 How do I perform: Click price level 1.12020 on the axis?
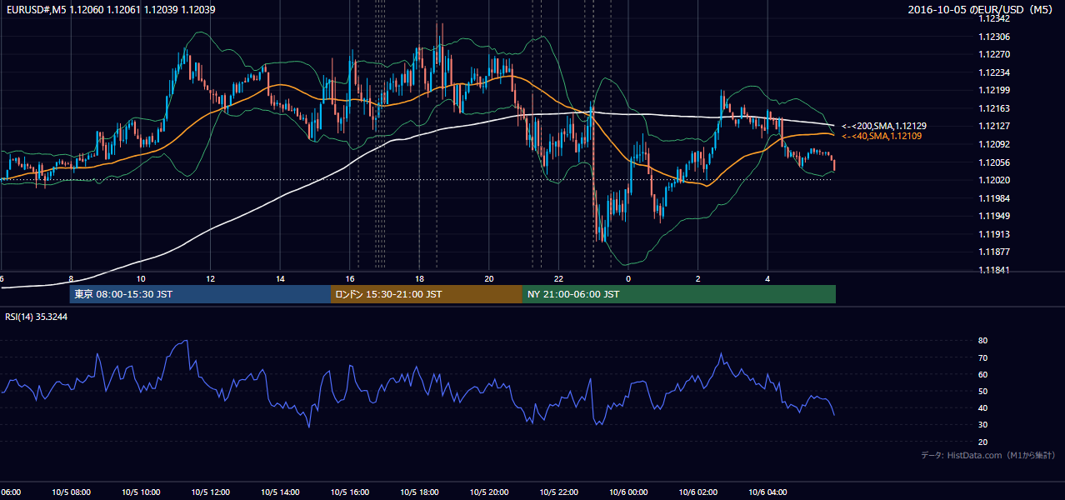coord(994,180)
